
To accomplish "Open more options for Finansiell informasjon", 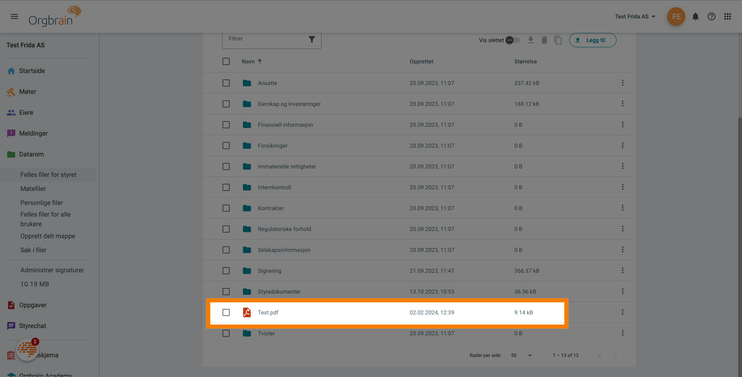I will click(623, 124).
